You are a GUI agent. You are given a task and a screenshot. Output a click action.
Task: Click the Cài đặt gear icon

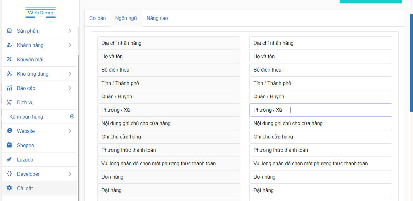(x=9, y=188)
